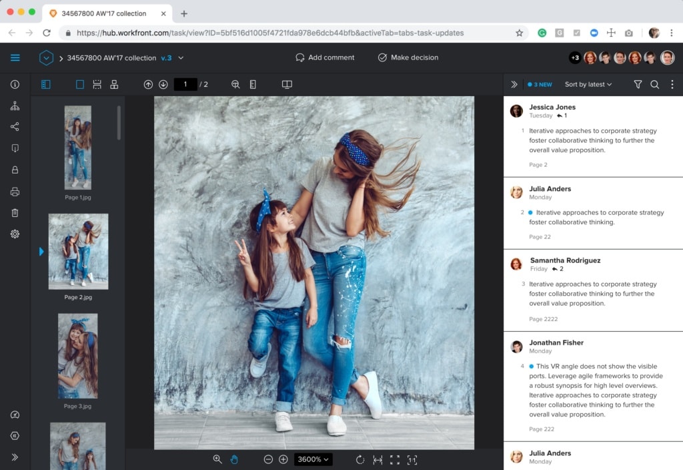The width and height of the screenshot is (683, 470).
Task: Select the pan hand tool
Action: pyautogui.click(x=234, y=459)
